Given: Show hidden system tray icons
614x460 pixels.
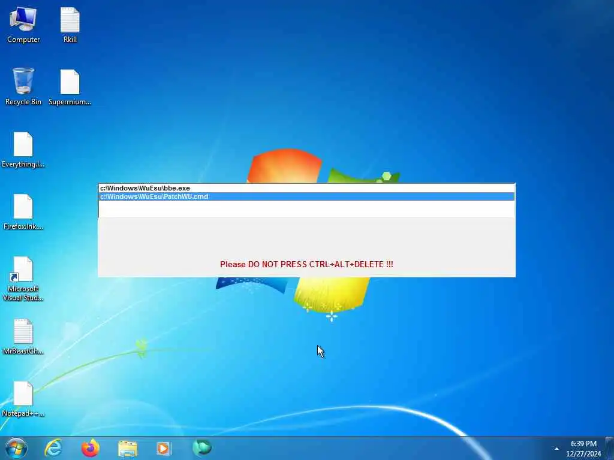Looking at the screenshot, I should coord(556,449).
